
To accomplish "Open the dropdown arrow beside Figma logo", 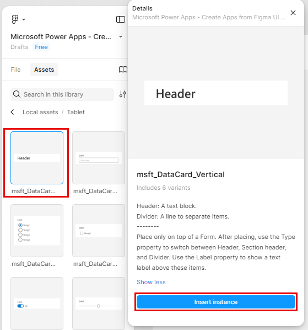I will pos(24,19).
